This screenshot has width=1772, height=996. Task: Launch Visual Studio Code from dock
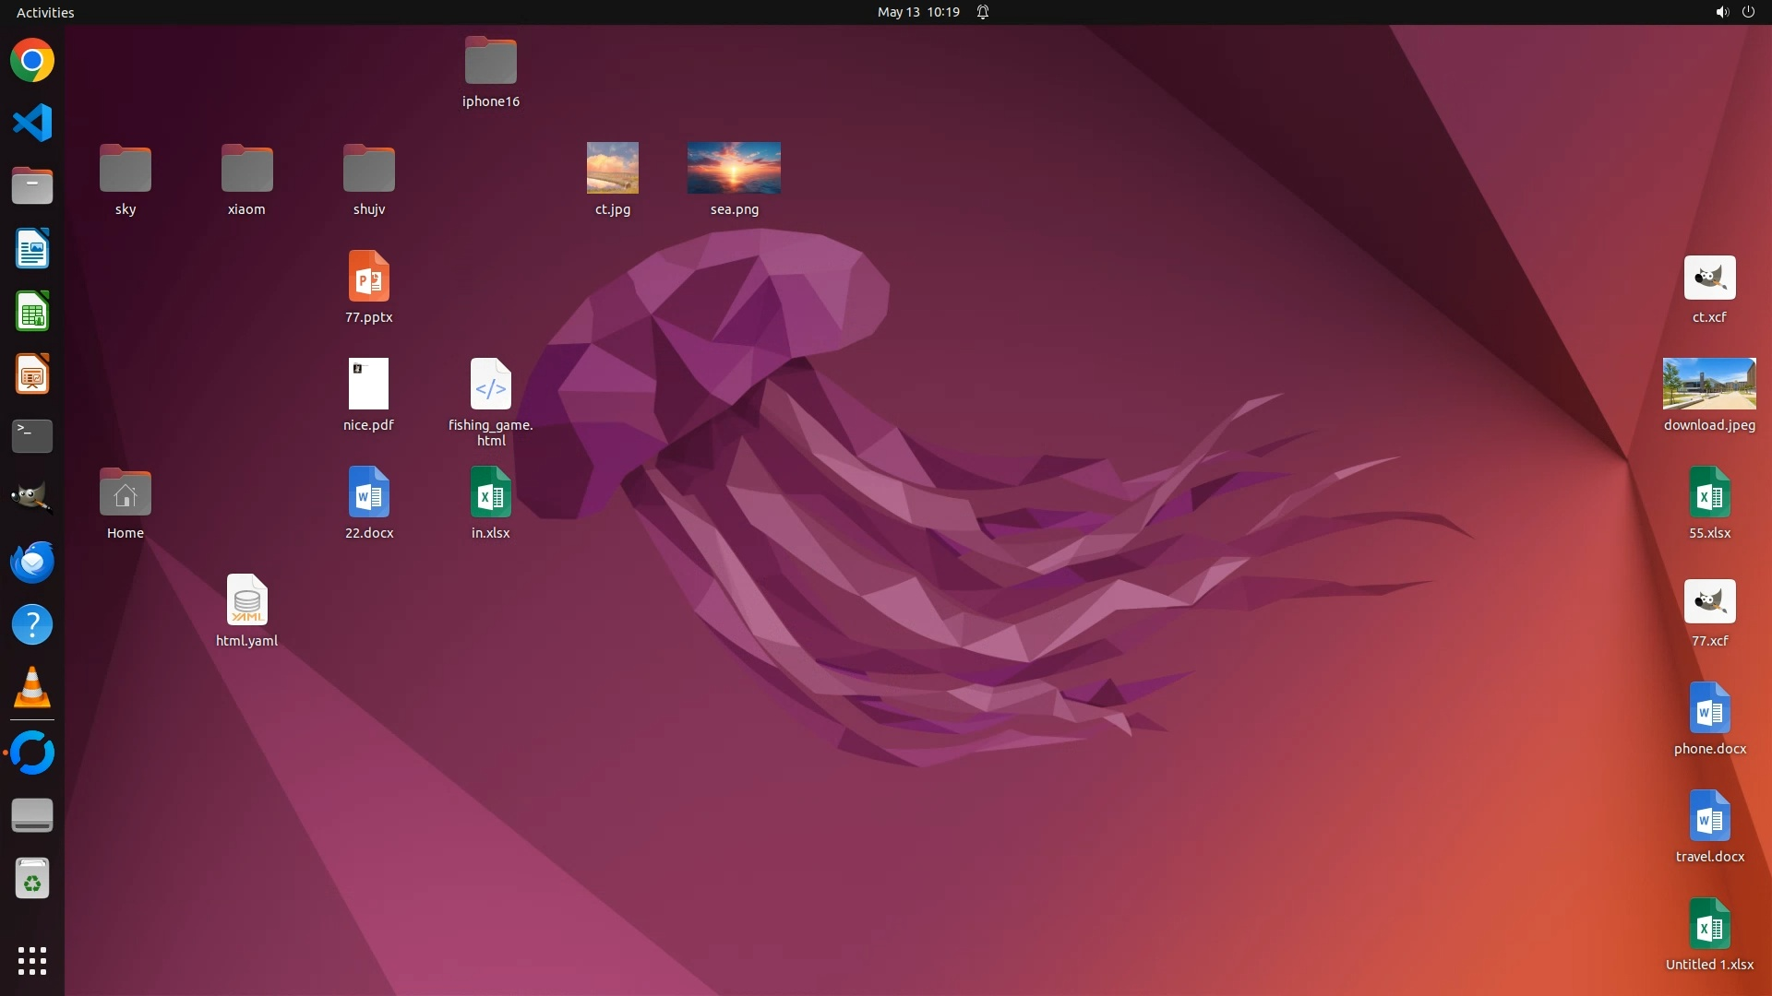tap(32, 124)
